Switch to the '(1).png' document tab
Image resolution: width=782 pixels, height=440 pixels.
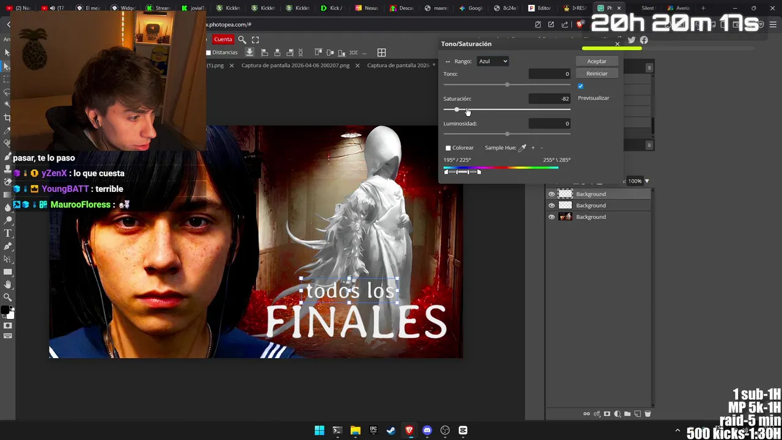pos(215,65)
